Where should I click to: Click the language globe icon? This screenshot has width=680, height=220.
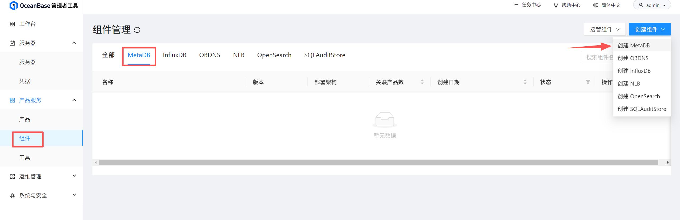click(596, 5)
